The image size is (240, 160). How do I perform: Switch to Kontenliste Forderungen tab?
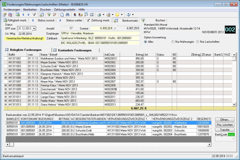(x=75, y=50)
